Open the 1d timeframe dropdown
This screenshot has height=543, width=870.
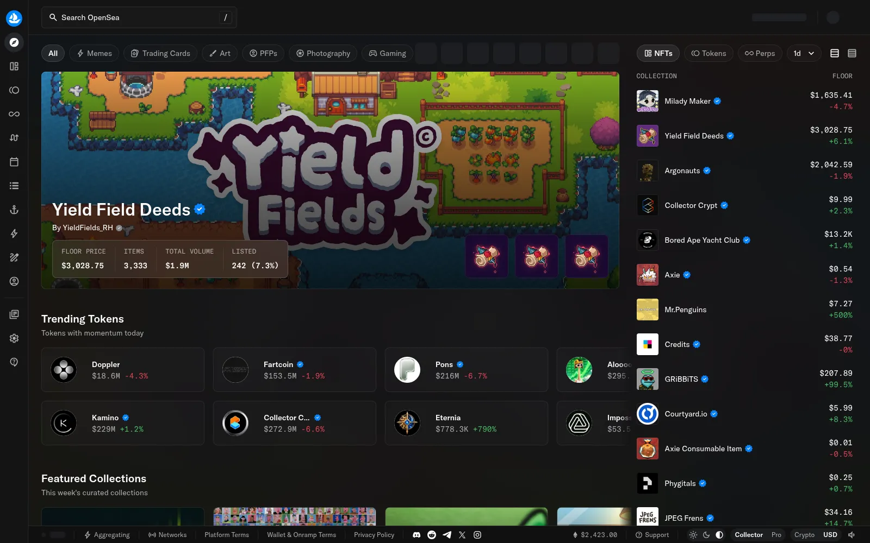[804, 53]
